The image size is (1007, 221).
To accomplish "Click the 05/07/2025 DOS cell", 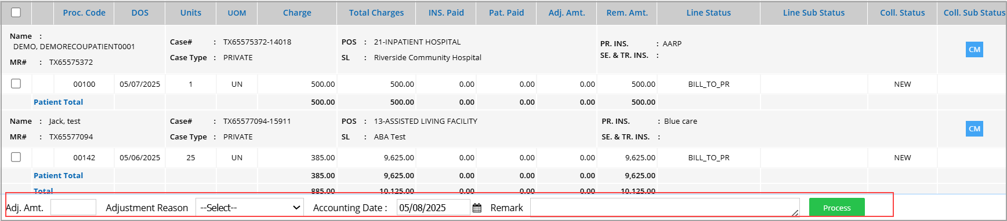I will pyautogui.click(x=140, y=84).
